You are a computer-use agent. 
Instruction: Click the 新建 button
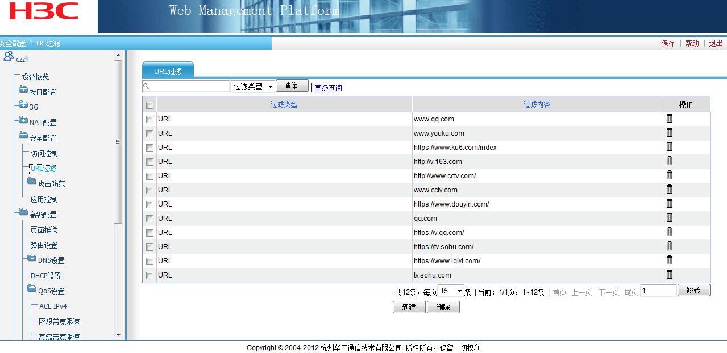[x=409, y=307]
